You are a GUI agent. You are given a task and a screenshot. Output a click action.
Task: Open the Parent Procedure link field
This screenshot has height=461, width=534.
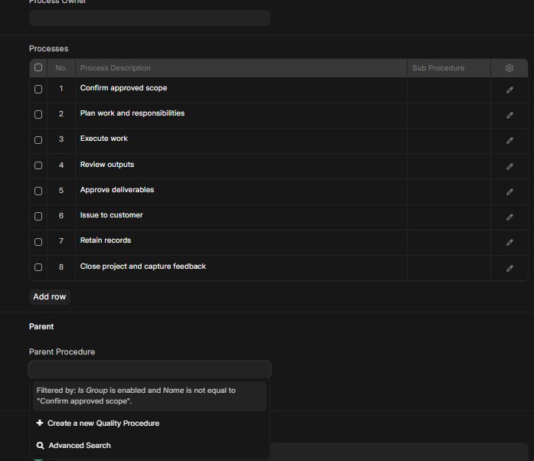click(149, 370)
